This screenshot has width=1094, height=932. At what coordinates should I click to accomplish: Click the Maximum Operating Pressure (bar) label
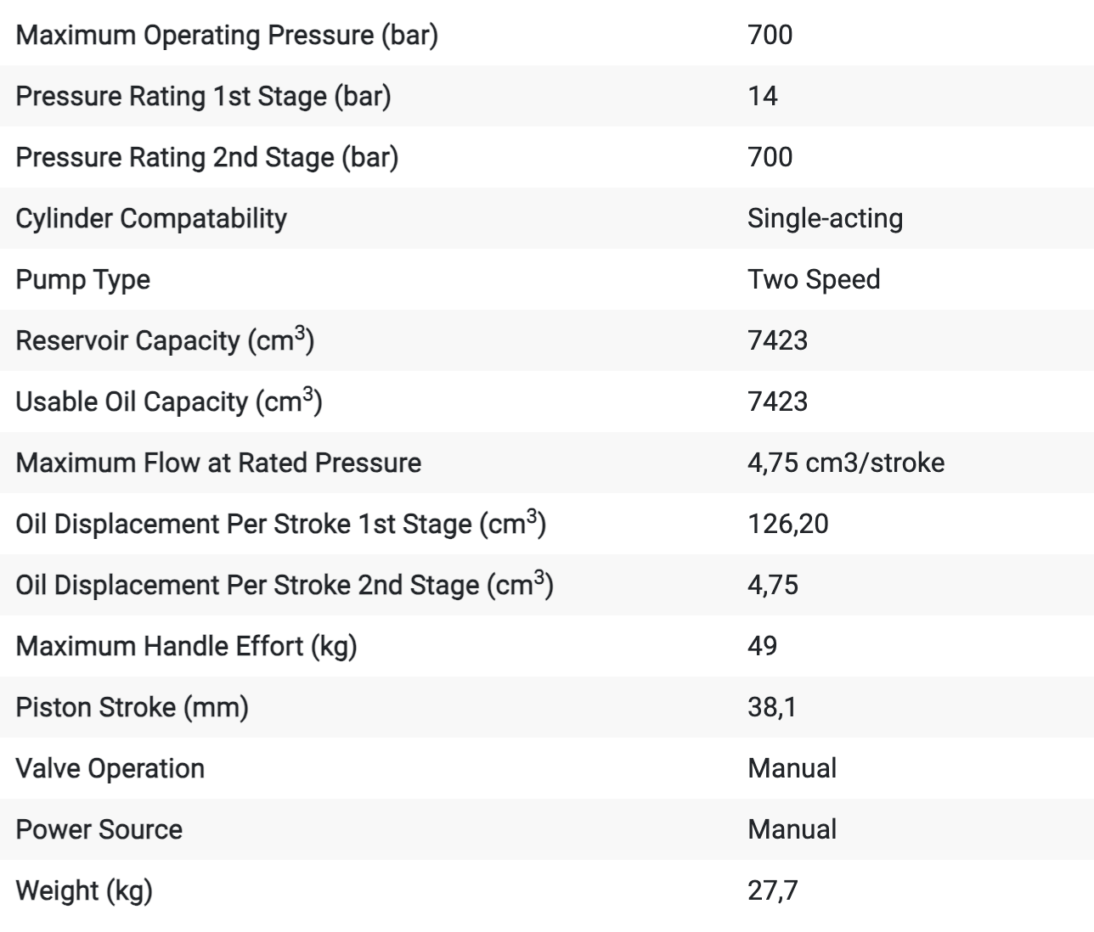[227, 36]
